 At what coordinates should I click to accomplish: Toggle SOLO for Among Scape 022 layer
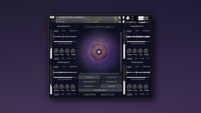137,67
